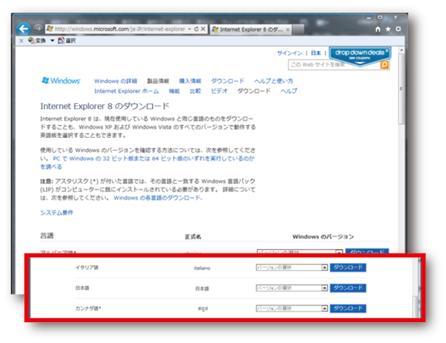Screen dimensions: 446x343
Task: Minimize the browser window
Action: (x=369, y=17)
